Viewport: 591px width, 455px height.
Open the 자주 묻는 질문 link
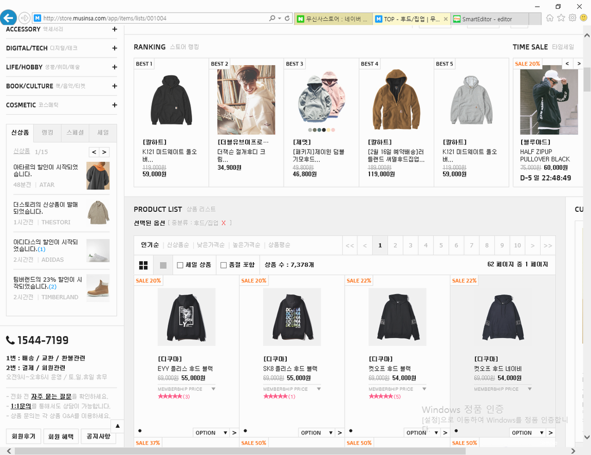51,396
